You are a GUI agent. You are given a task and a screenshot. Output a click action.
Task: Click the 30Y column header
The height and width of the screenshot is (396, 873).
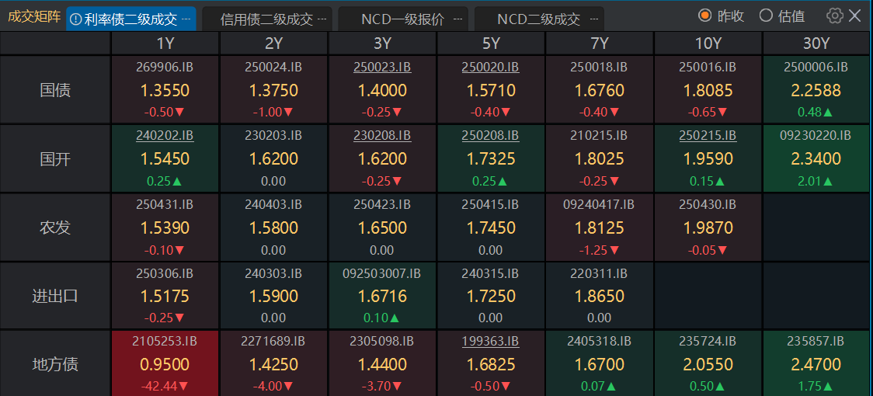pos(816,43)
